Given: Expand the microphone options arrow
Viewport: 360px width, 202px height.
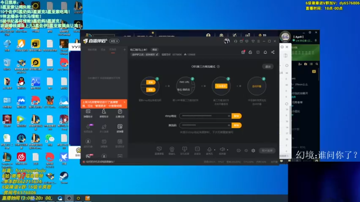Looking at the screenshot, I should click(x=215, y=150).
